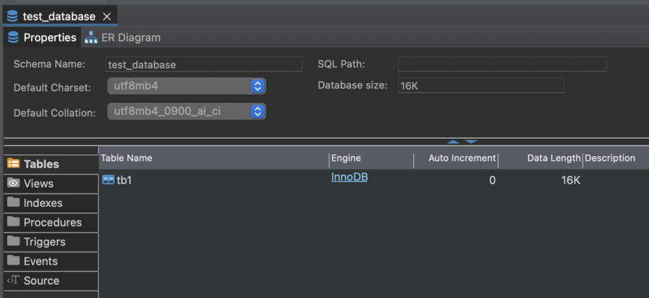Open the Events folder
Image resolution: width=649 pixels, height=298 pixels.
pos(41,261)
